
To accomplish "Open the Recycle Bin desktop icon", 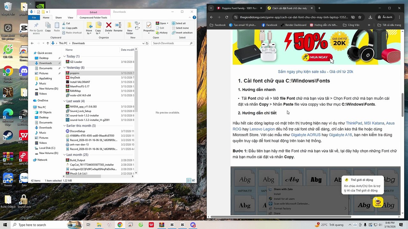I will click(x=8, y=9).
